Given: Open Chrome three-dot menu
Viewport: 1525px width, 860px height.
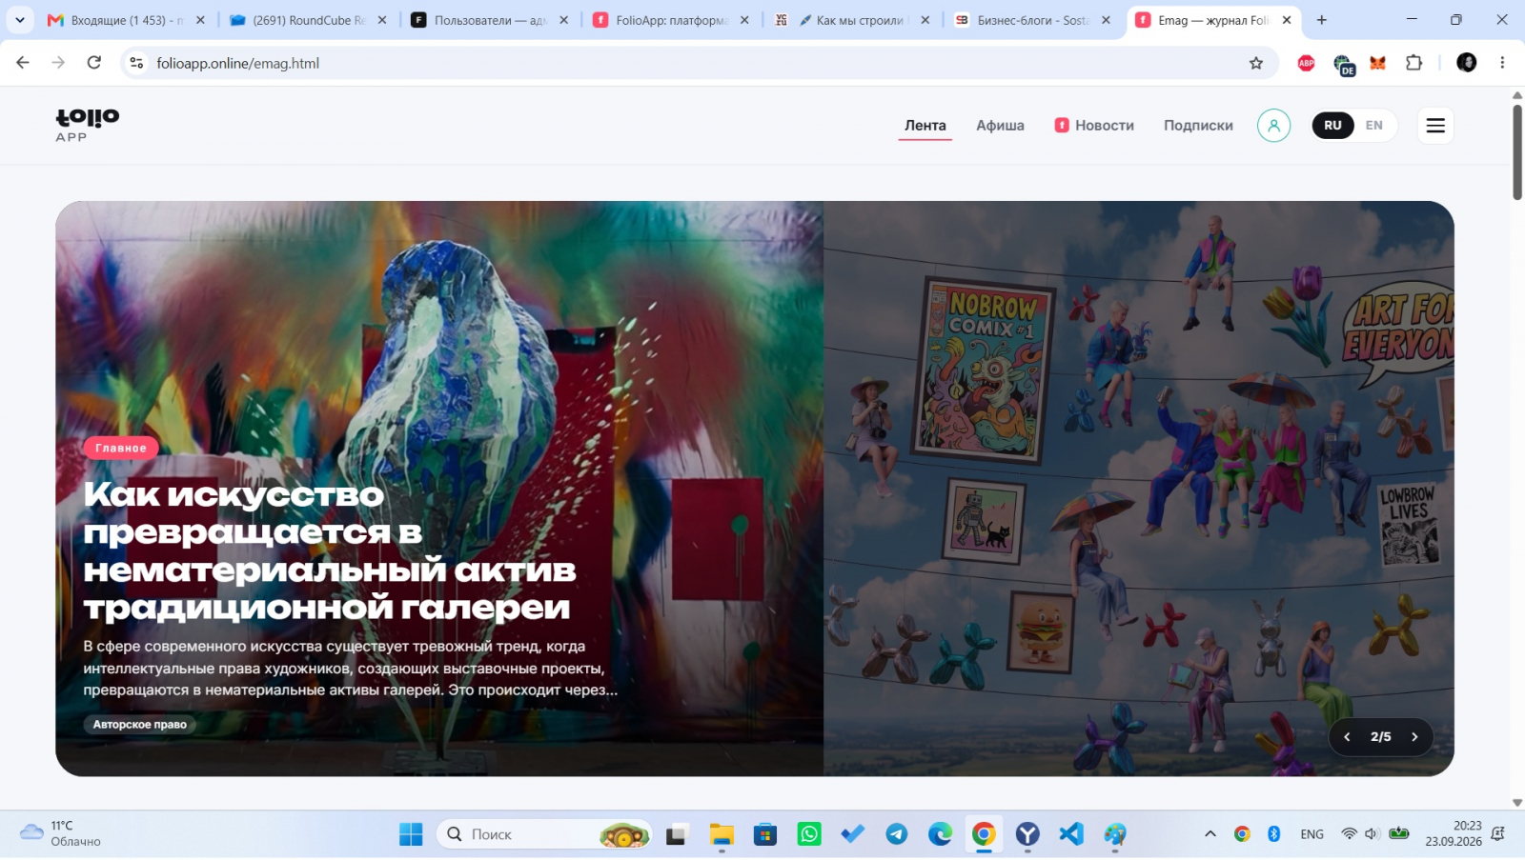Looking at the screenshot, I should pyautogui.click(x=1502, y=63).
